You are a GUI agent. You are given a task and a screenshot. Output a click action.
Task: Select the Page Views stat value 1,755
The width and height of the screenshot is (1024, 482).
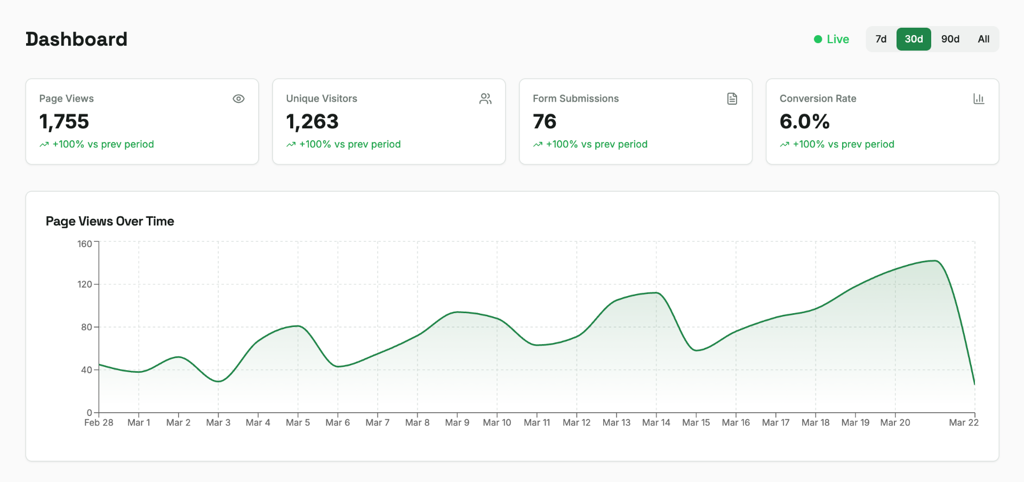click(65, 121)
